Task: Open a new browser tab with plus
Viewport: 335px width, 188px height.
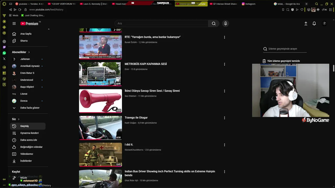Action: [306, 4]
